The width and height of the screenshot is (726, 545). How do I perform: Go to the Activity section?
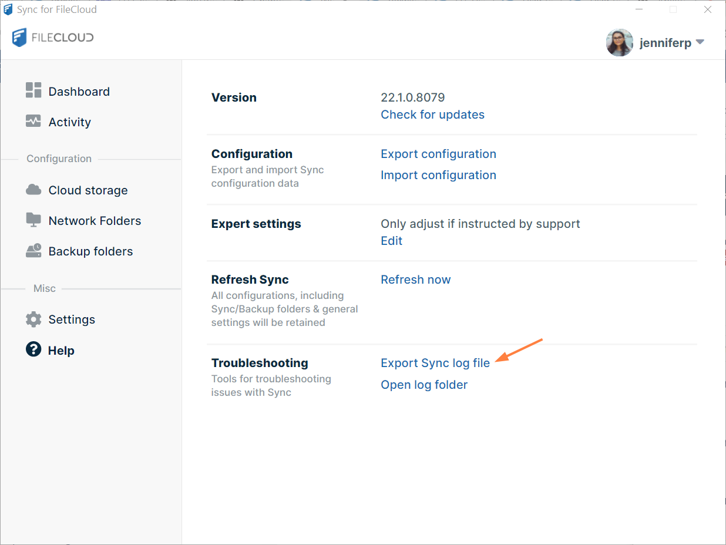[69, 122]
